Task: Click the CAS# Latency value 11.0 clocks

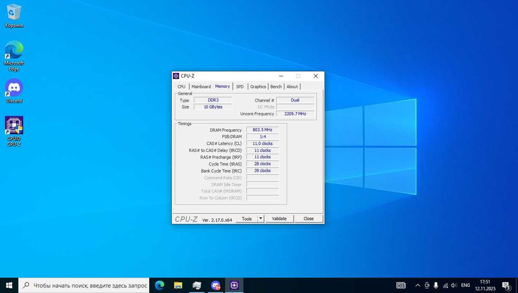Action: [x=262, y=144]
